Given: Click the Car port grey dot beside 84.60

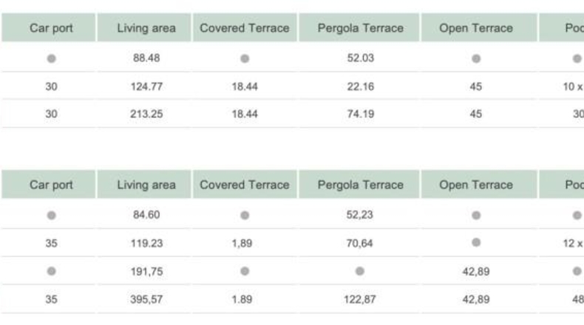Looking at the screenshot, I should (52, 215).
